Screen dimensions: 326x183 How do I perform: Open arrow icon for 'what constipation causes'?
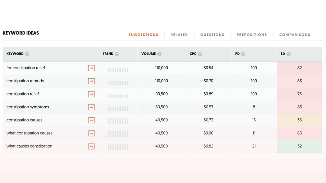click(92, 133)
